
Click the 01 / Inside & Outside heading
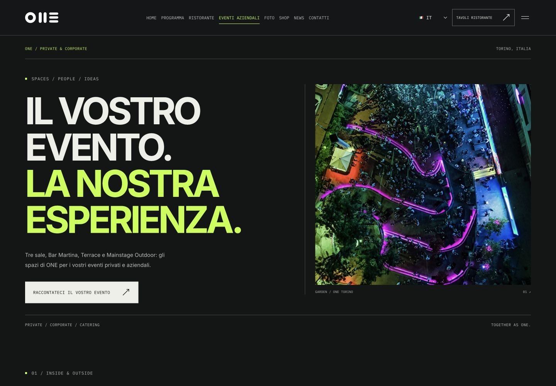[62, 373]
